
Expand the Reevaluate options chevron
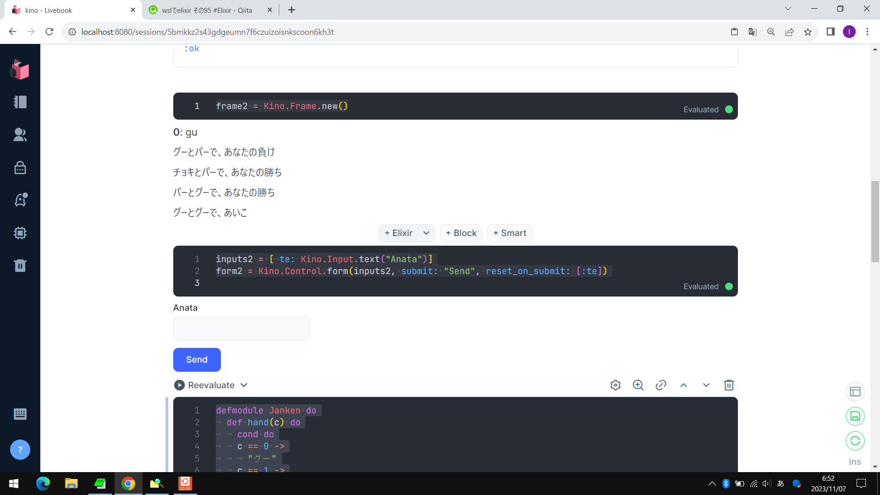(x=244, y=385)
